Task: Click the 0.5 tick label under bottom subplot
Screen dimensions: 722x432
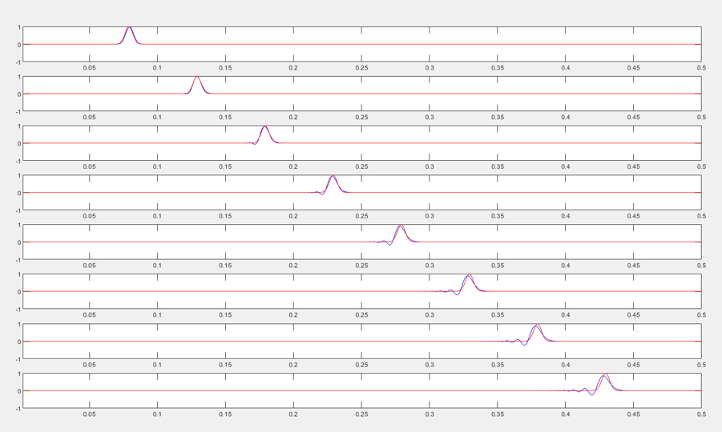Action: pyautogui.click(x=701, y=414)
